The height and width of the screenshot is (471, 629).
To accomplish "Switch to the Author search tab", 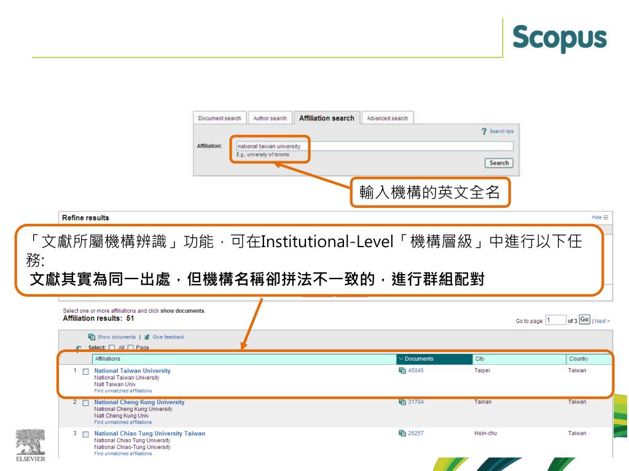I will click(270, 118).
